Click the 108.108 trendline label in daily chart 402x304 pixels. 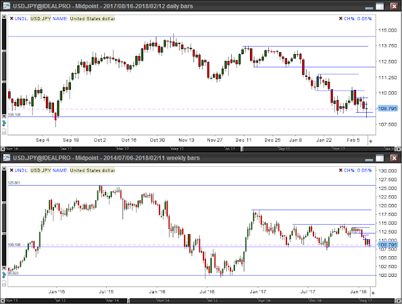(14, 115)
